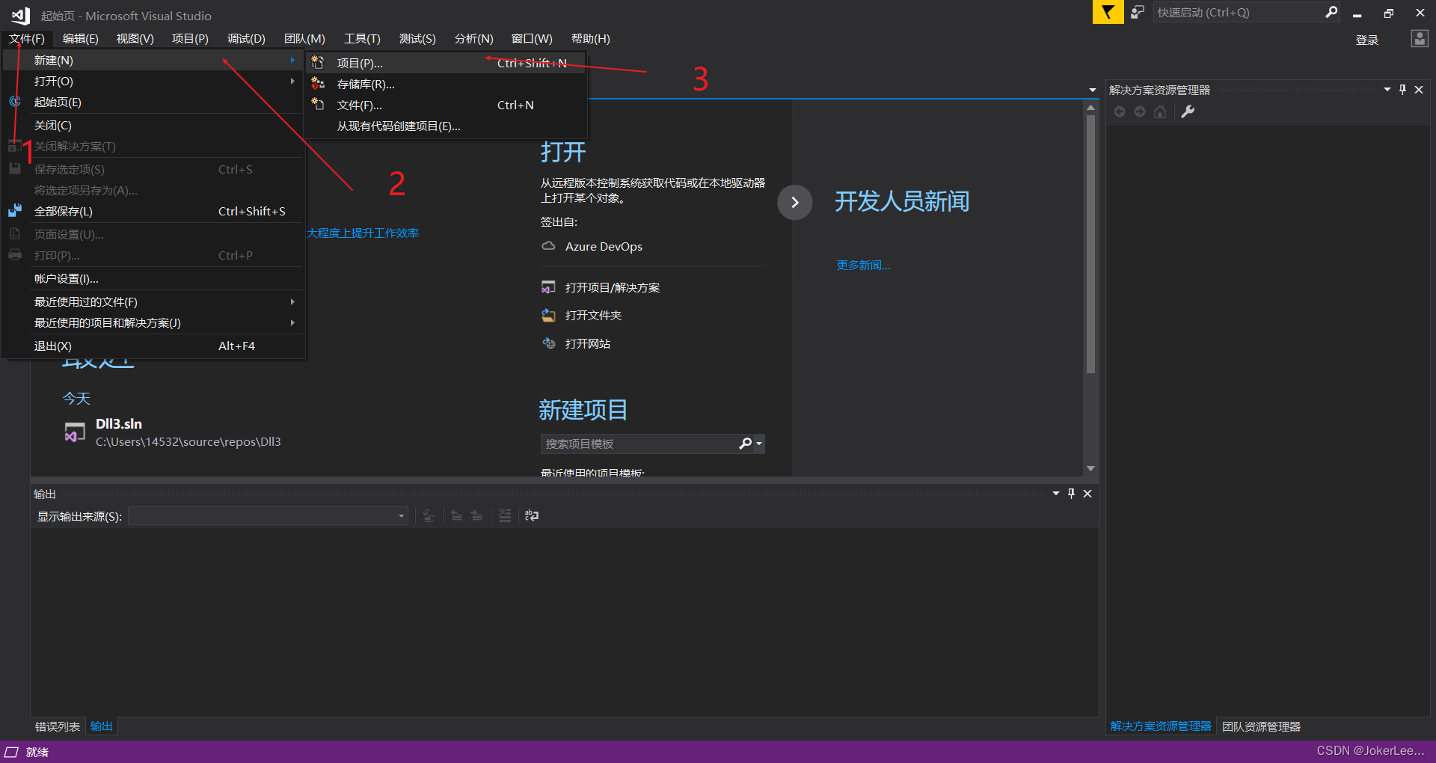The width and height of the screenshot is (1436, 763).
Task: Click the Azure DevOps cloud icon
Action: [548, 246]
